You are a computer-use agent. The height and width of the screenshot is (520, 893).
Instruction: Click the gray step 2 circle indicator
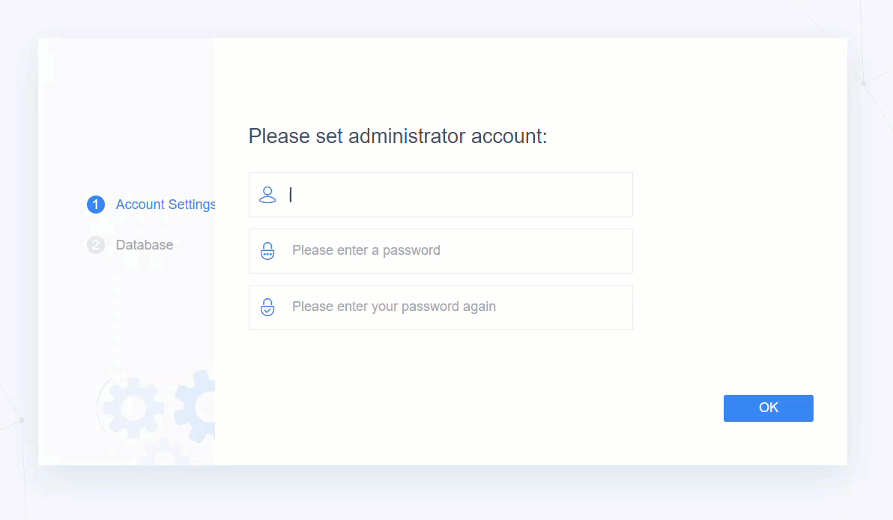click(x=95, y=245)
